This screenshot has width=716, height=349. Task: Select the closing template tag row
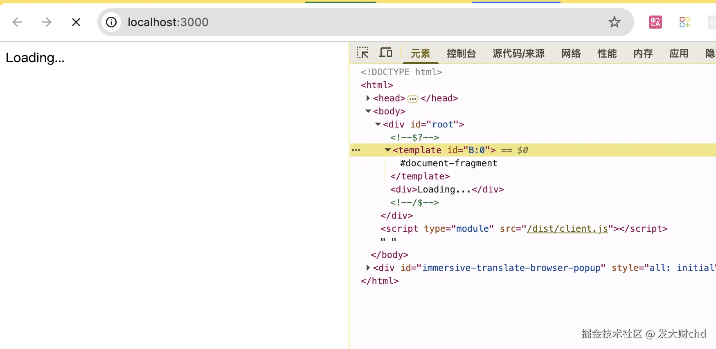[420, 176]
